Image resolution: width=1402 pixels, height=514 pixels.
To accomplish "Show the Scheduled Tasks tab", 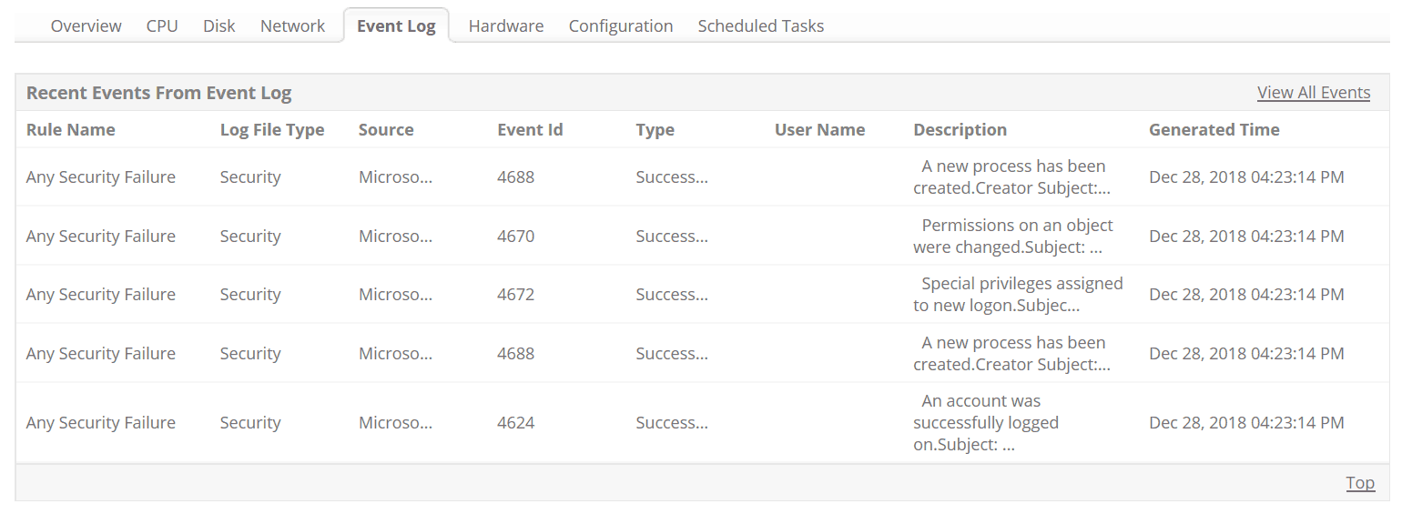I will [x=761, y=26].
